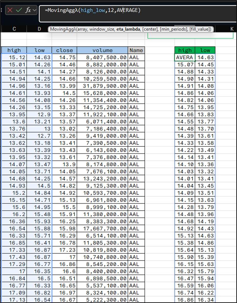Click the [min_periods] argument in the tooltip
237x303 pixels.
click(173, 29)
